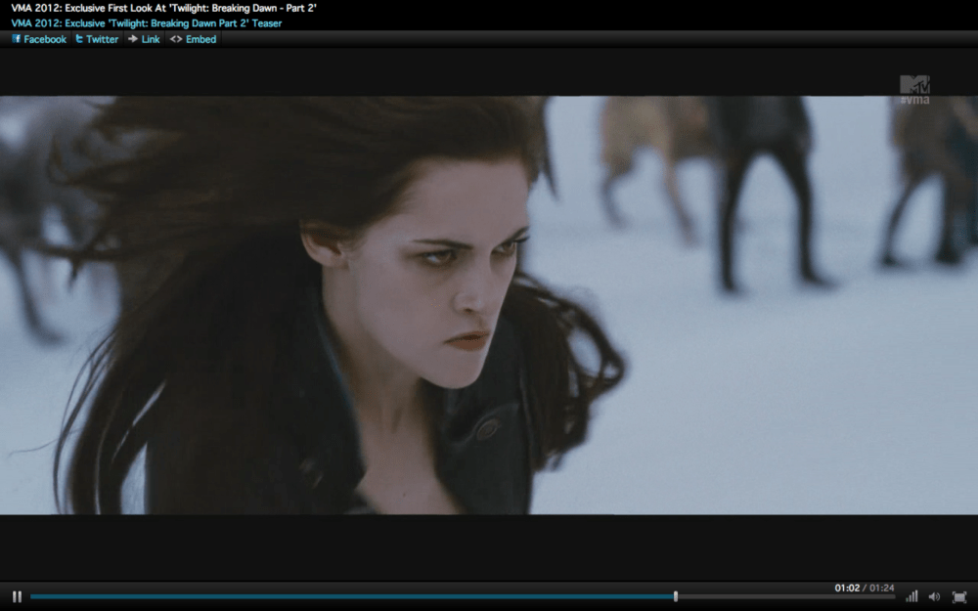Open the Embed text option
Screen dimensions: 978x611
pos(200,39)
